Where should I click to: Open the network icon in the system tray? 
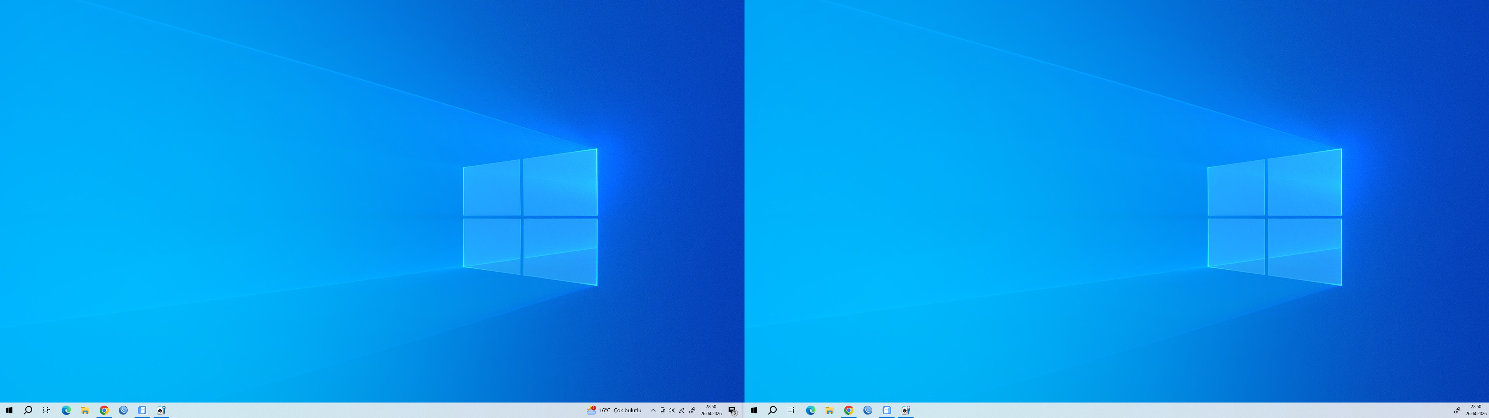682,411
